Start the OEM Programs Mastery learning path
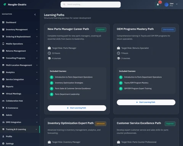The width and height of the screenshot is (183, 146). pos(146,102)
